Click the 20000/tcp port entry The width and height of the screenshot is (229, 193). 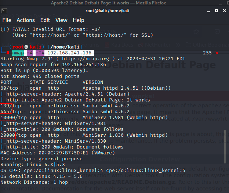(x=14, y=135)
